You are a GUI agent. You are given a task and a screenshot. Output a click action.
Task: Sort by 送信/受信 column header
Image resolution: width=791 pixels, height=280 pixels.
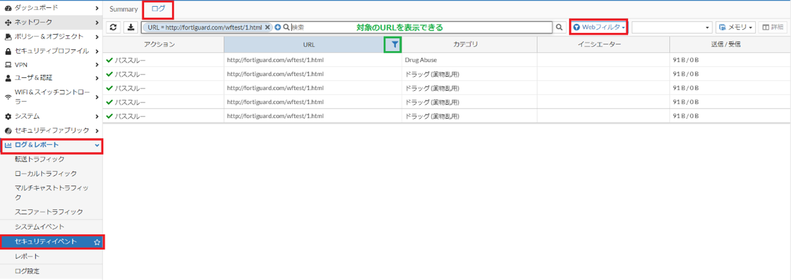[726, 44]
